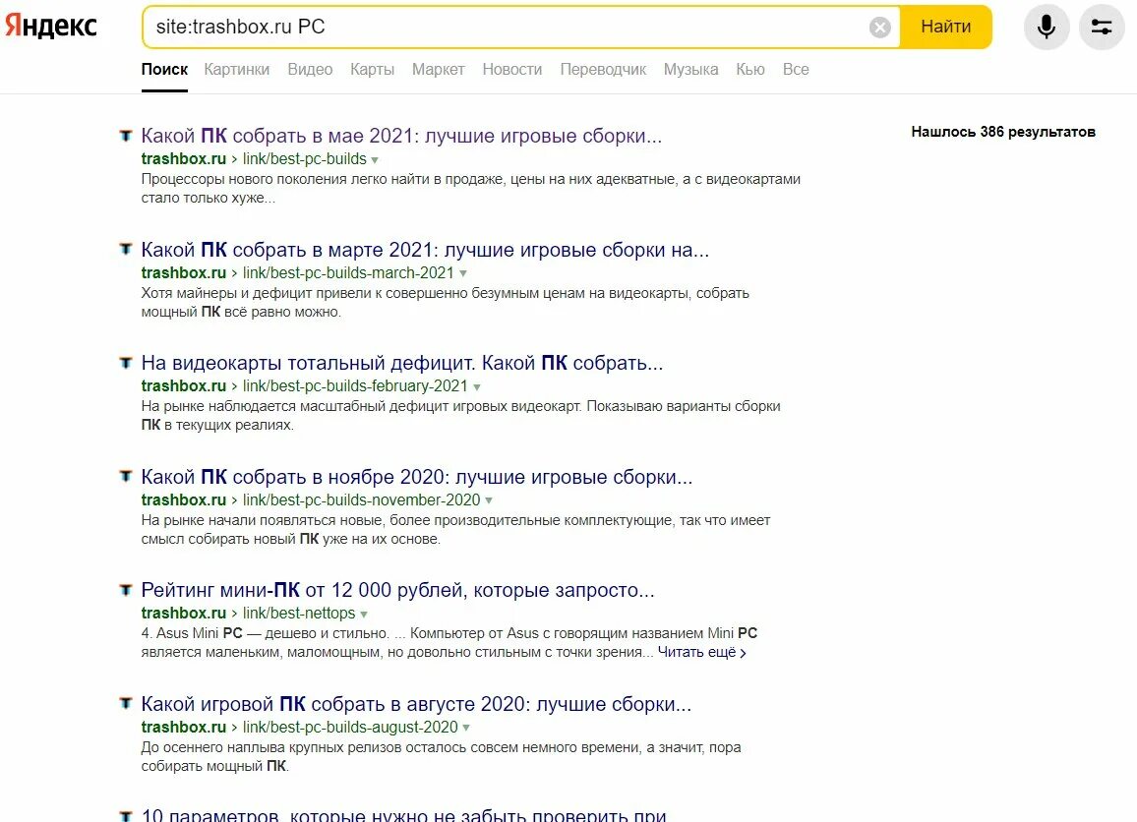Click the link/best-pc-builds-february-2021 URL path

coord(355,385)
